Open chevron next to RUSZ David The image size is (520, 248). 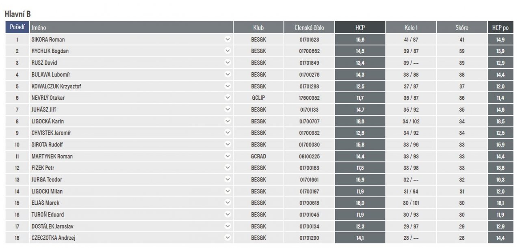227,63
